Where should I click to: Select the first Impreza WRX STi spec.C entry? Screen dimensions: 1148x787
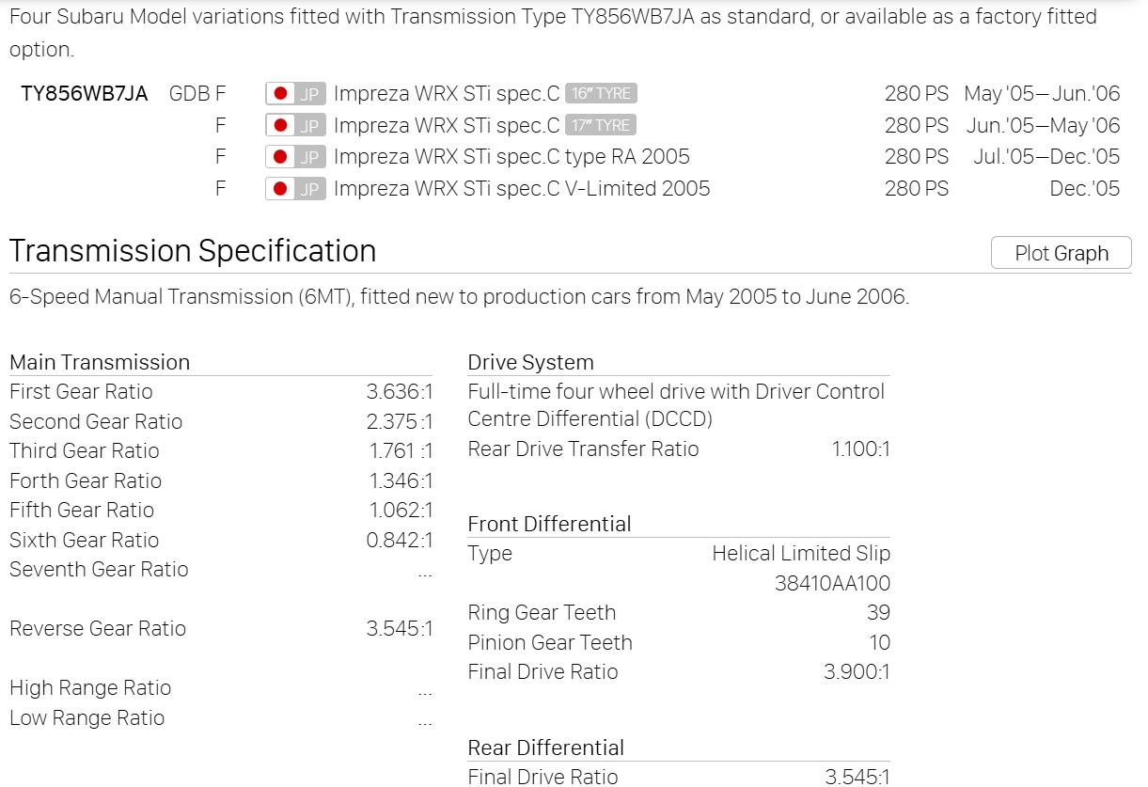click(447, 94)
